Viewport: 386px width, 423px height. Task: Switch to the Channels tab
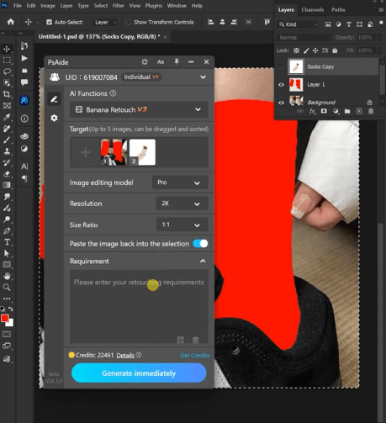(x=312, y=10)
